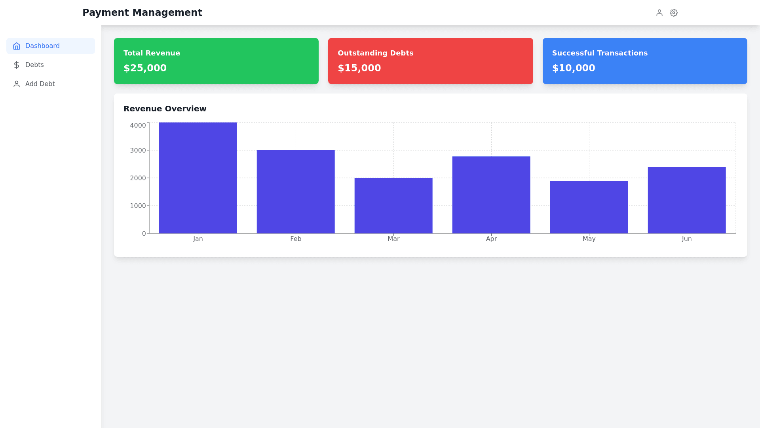This screenshot has width=760, height=428.
Task: Open the user profile icon in the header
Action: pos(659,13)
